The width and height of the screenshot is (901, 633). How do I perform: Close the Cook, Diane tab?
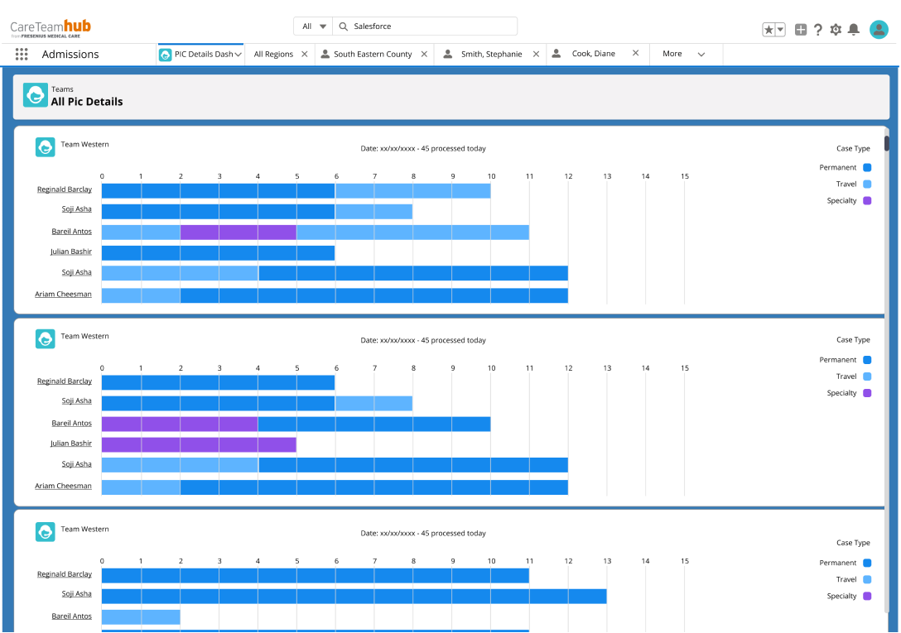click(636, 54)
